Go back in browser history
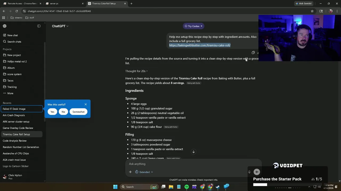Screen dimensions: 341x191 tap(4, 11)
